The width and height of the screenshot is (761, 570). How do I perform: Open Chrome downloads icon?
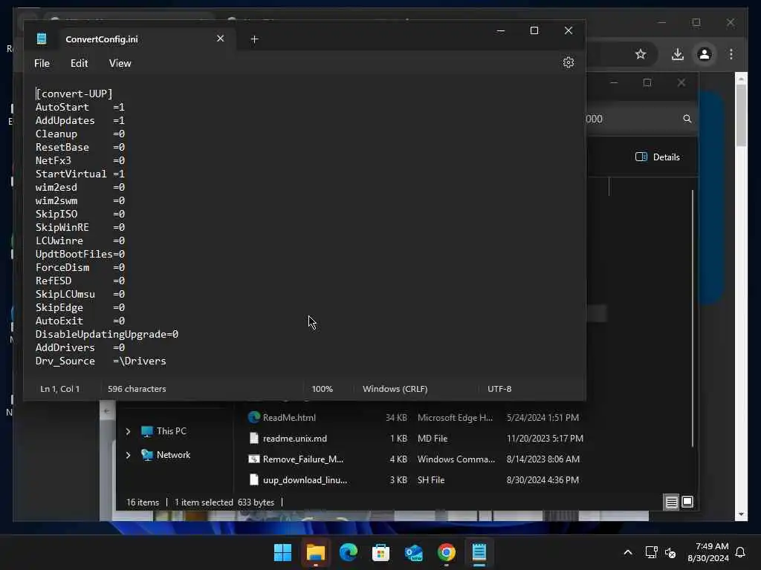pos(678,54)
